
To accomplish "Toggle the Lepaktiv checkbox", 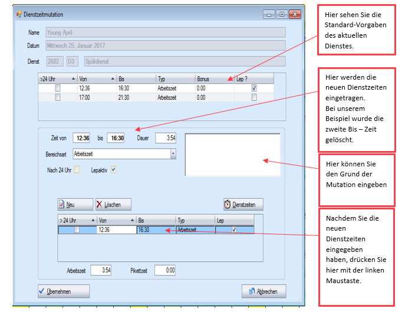I will 113,169.
